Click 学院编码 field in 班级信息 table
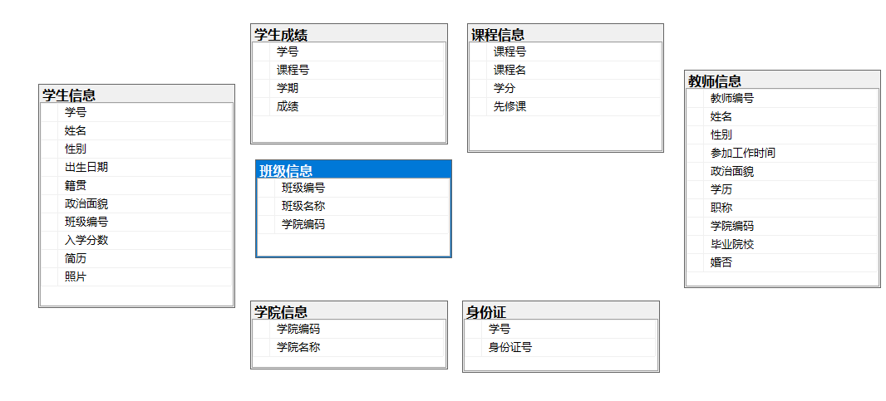This screenshot has width=886, height=401. 353,224
